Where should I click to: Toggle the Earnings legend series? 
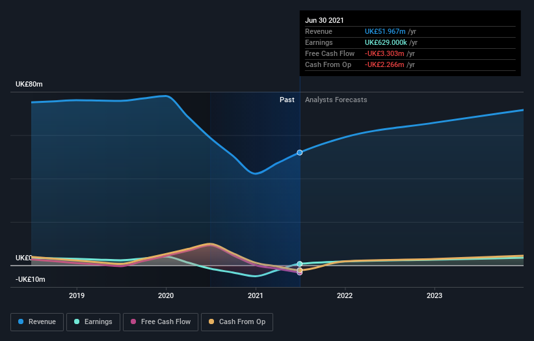pos(93,322)
